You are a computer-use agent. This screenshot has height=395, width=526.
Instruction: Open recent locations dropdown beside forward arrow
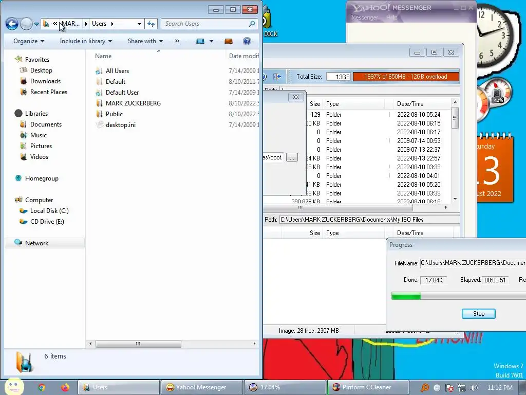[36, 24]
